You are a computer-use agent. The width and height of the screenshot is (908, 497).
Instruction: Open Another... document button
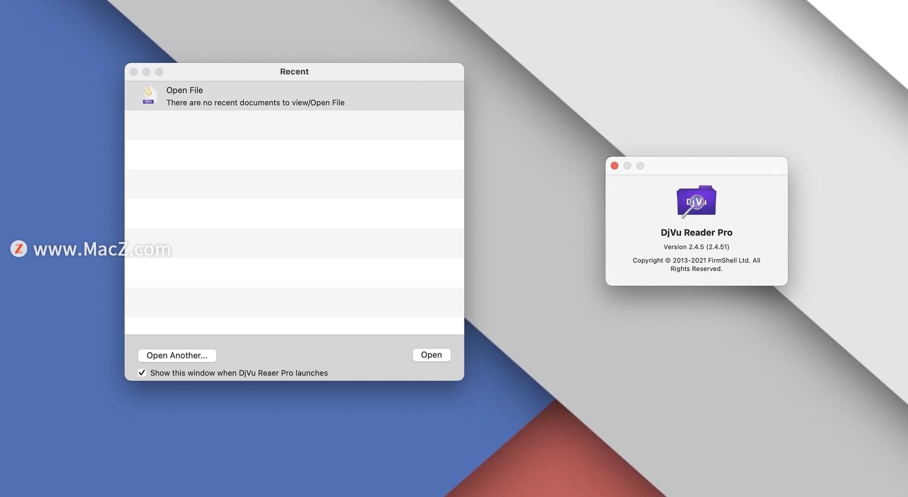tap(177, 356)
